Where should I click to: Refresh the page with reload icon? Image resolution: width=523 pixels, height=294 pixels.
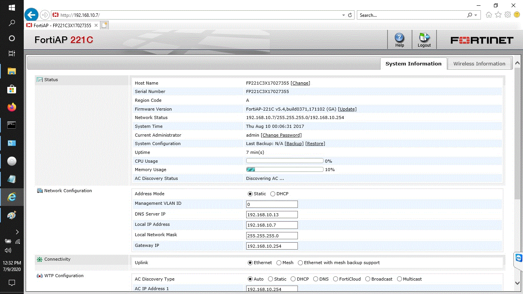350,15
